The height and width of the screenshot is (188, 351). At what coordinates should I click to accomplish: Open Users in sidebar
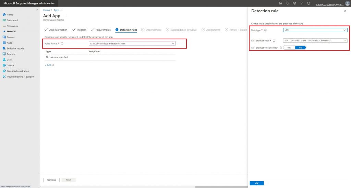pyautogui.click(x=8, y=60)
